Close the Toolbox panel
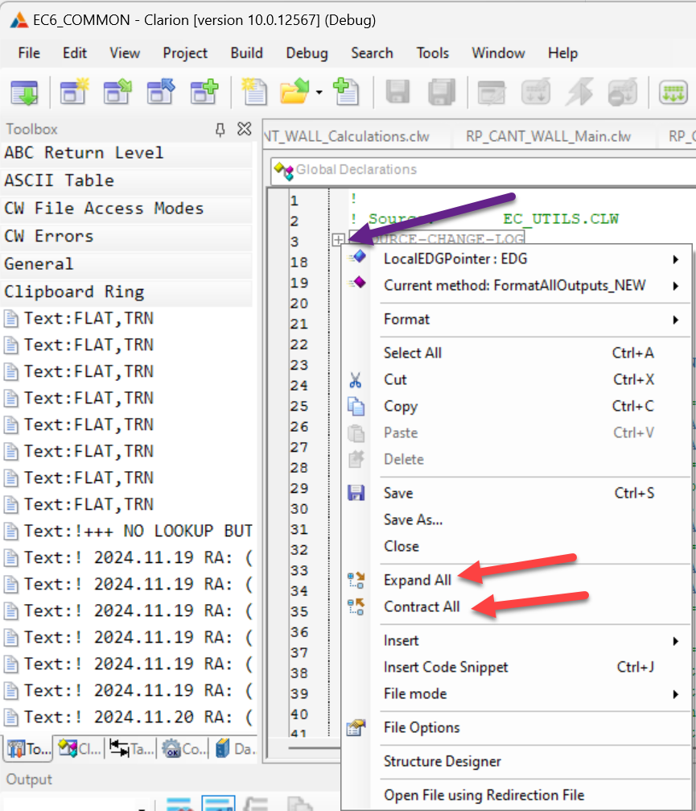Viewport: 696px width, 811px height. click(x=245, y=130)
